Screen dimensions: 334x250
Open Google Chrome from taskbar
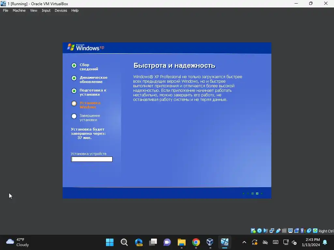[x=196, y=242]
